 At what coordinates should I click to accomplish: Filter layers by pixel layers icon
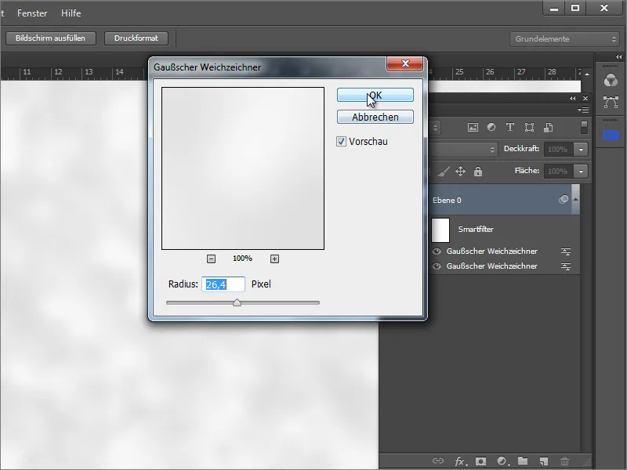point(473,128)
